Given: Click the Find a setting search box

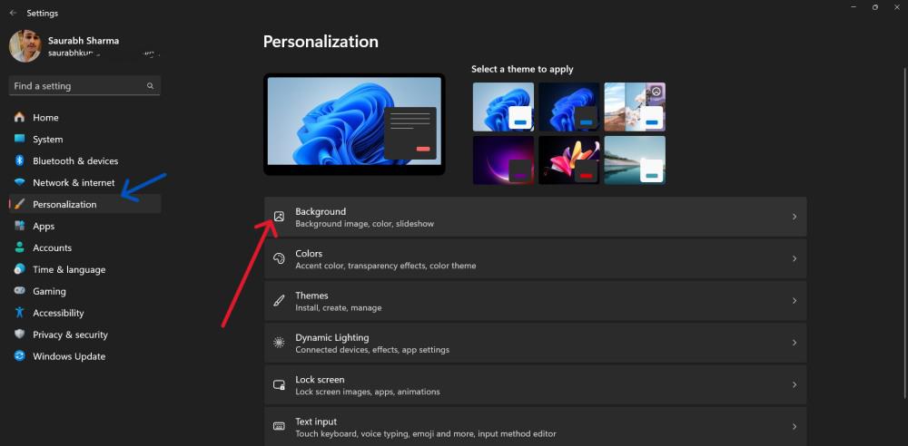Looking at the screenshot, I should tap(84, 85).
